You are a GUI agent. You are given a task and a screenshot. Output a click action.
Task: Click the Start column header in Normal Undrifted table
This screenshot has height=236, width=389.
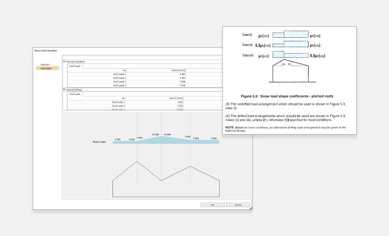(x=156, y=70)
